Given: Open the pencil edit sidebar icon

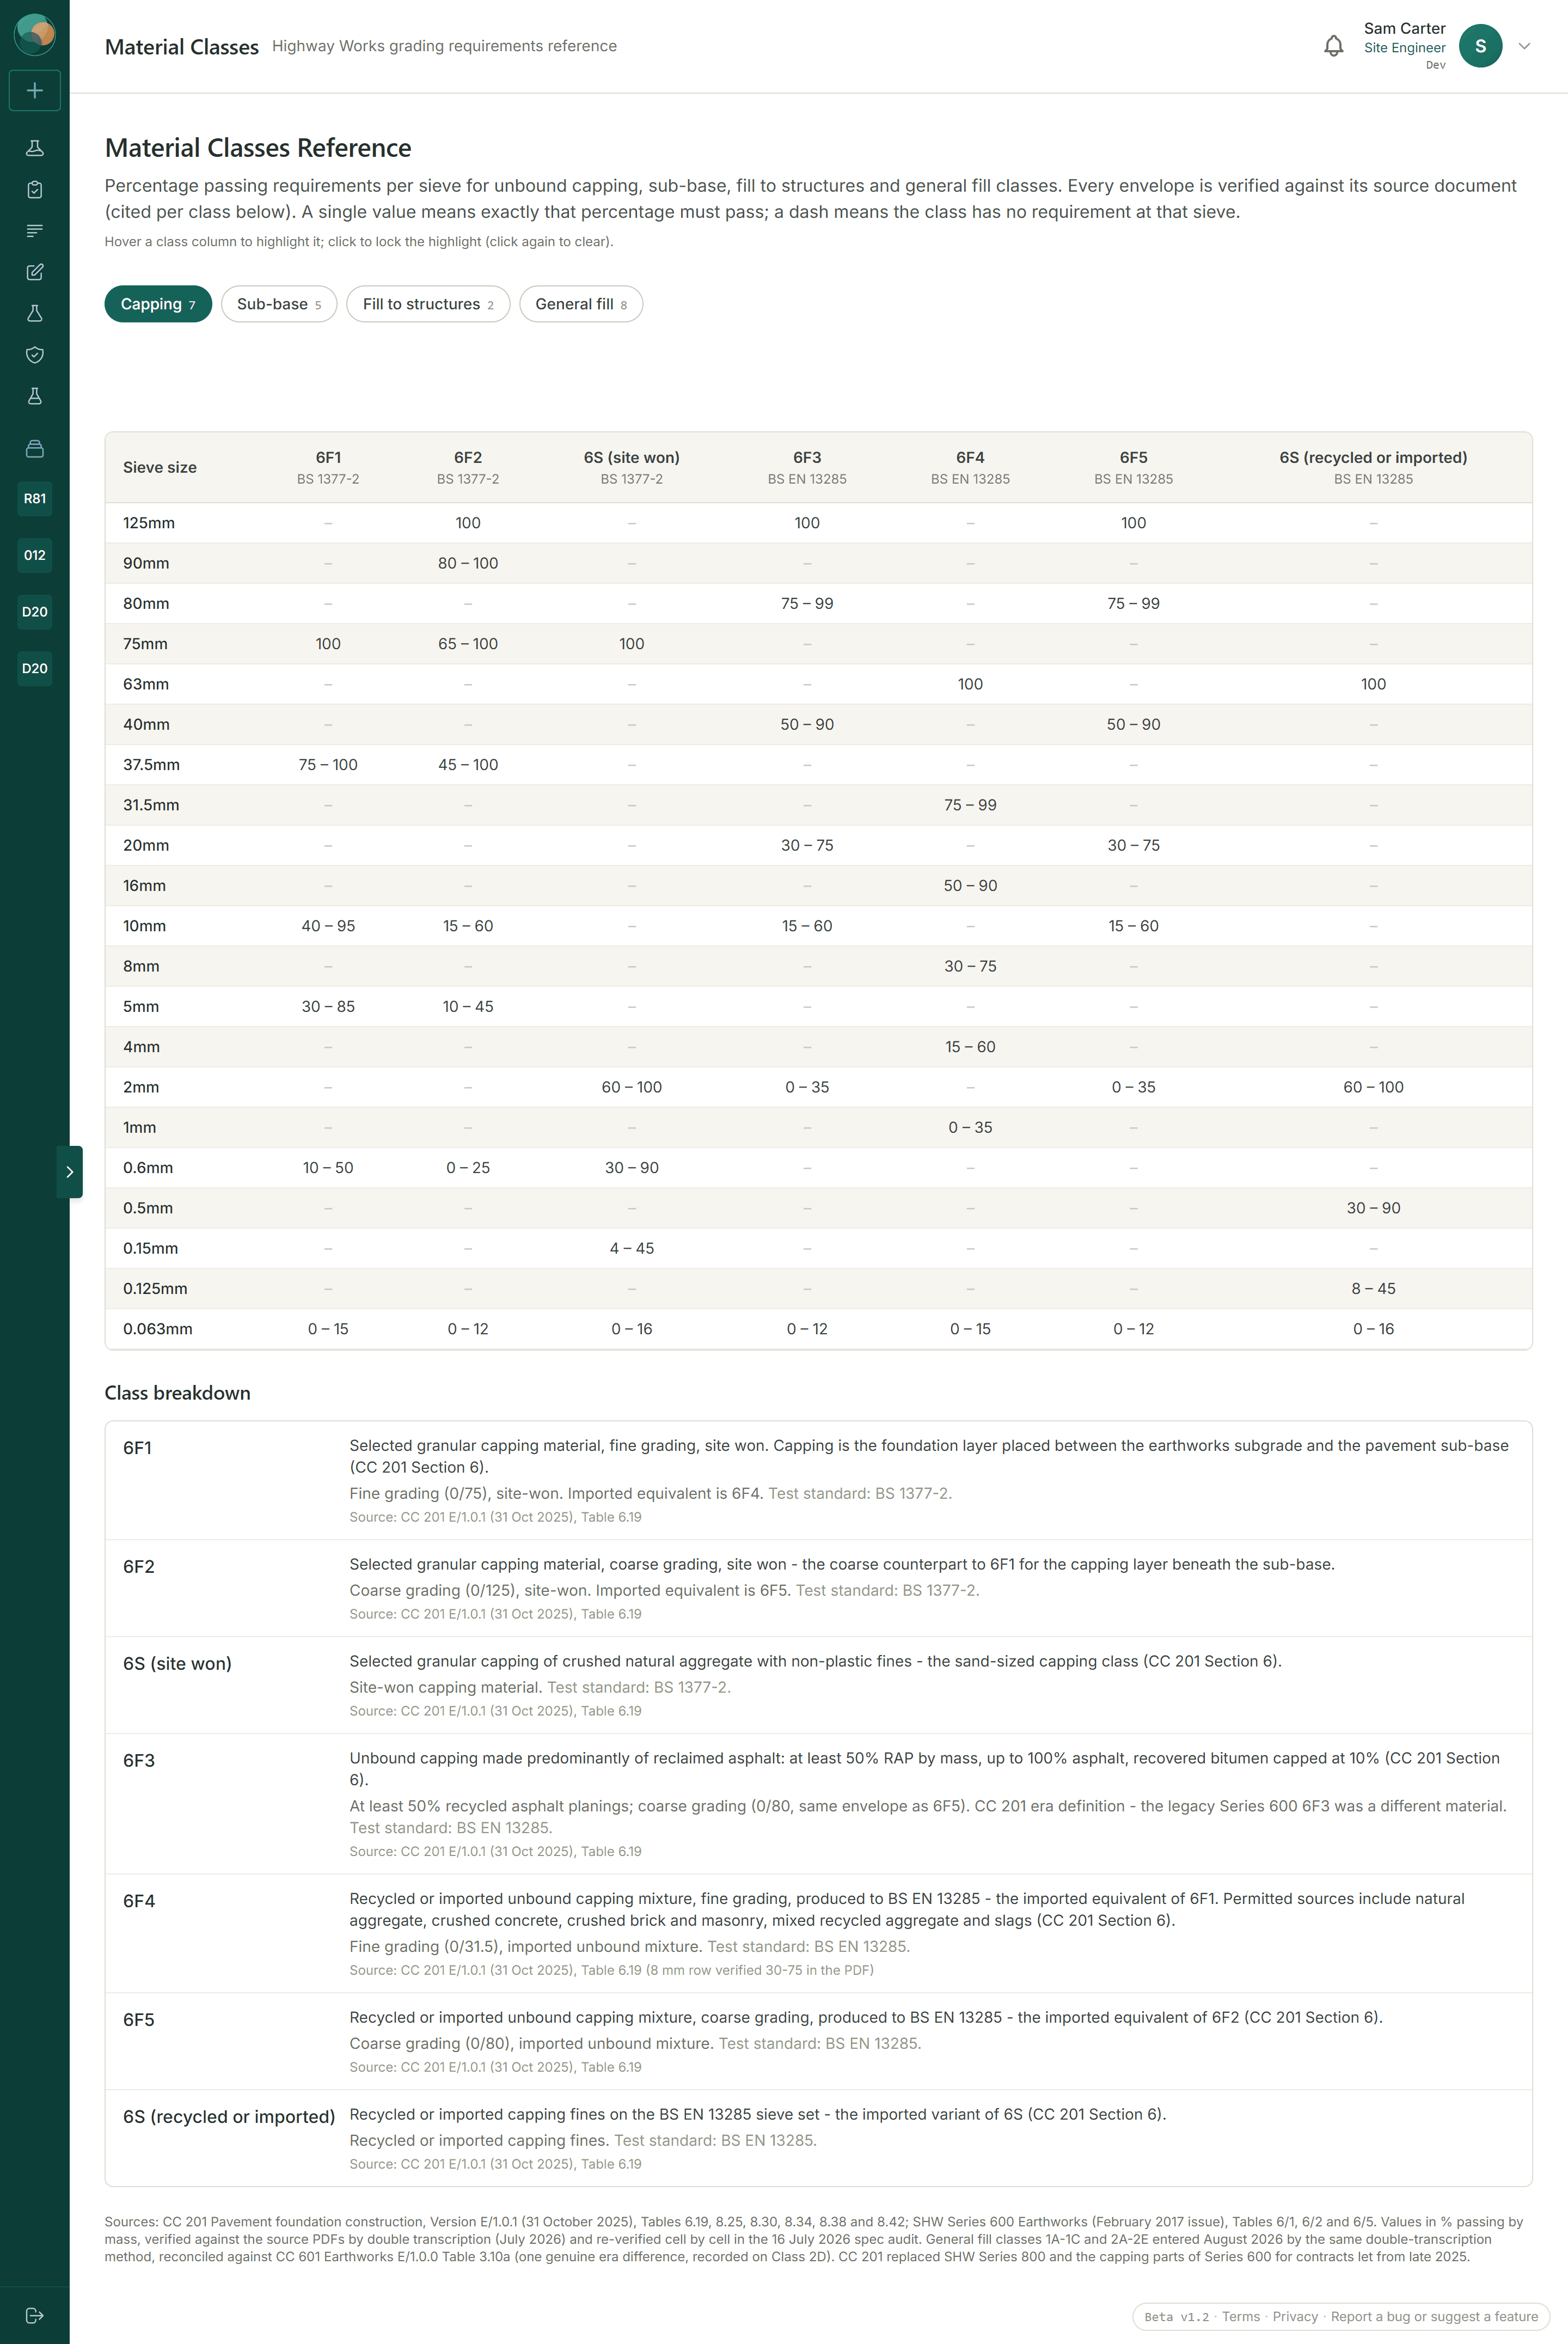Looking at the screenshot, I should tap(35, 272).
